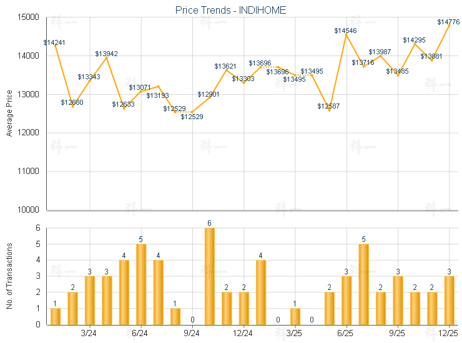Viewport: 462px width, 343px height.
Task: Click the $13621 price data label
Action: tap(225, 66)
